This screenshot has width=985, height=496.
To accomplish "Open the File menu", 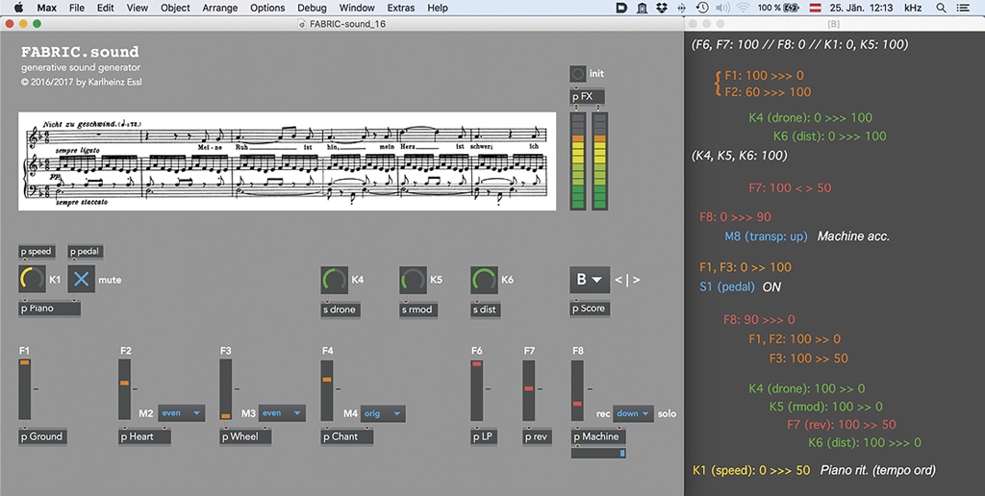I will pyautogui.click(x=77, y=8).
